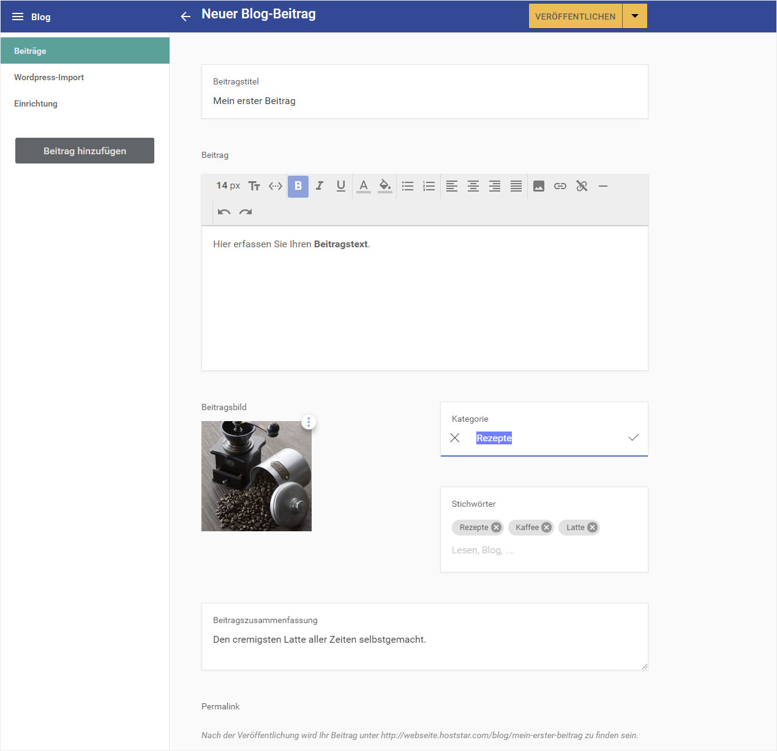Image resolution: width=777 pixels, height=751 pixels.
Task: Open the HTML source code view
Action: [276, 186]
